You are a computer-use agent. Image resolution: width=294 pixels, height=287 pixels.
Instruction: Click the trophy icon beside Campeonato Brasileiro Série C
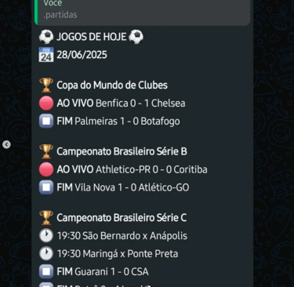click(x=46, y=218)
